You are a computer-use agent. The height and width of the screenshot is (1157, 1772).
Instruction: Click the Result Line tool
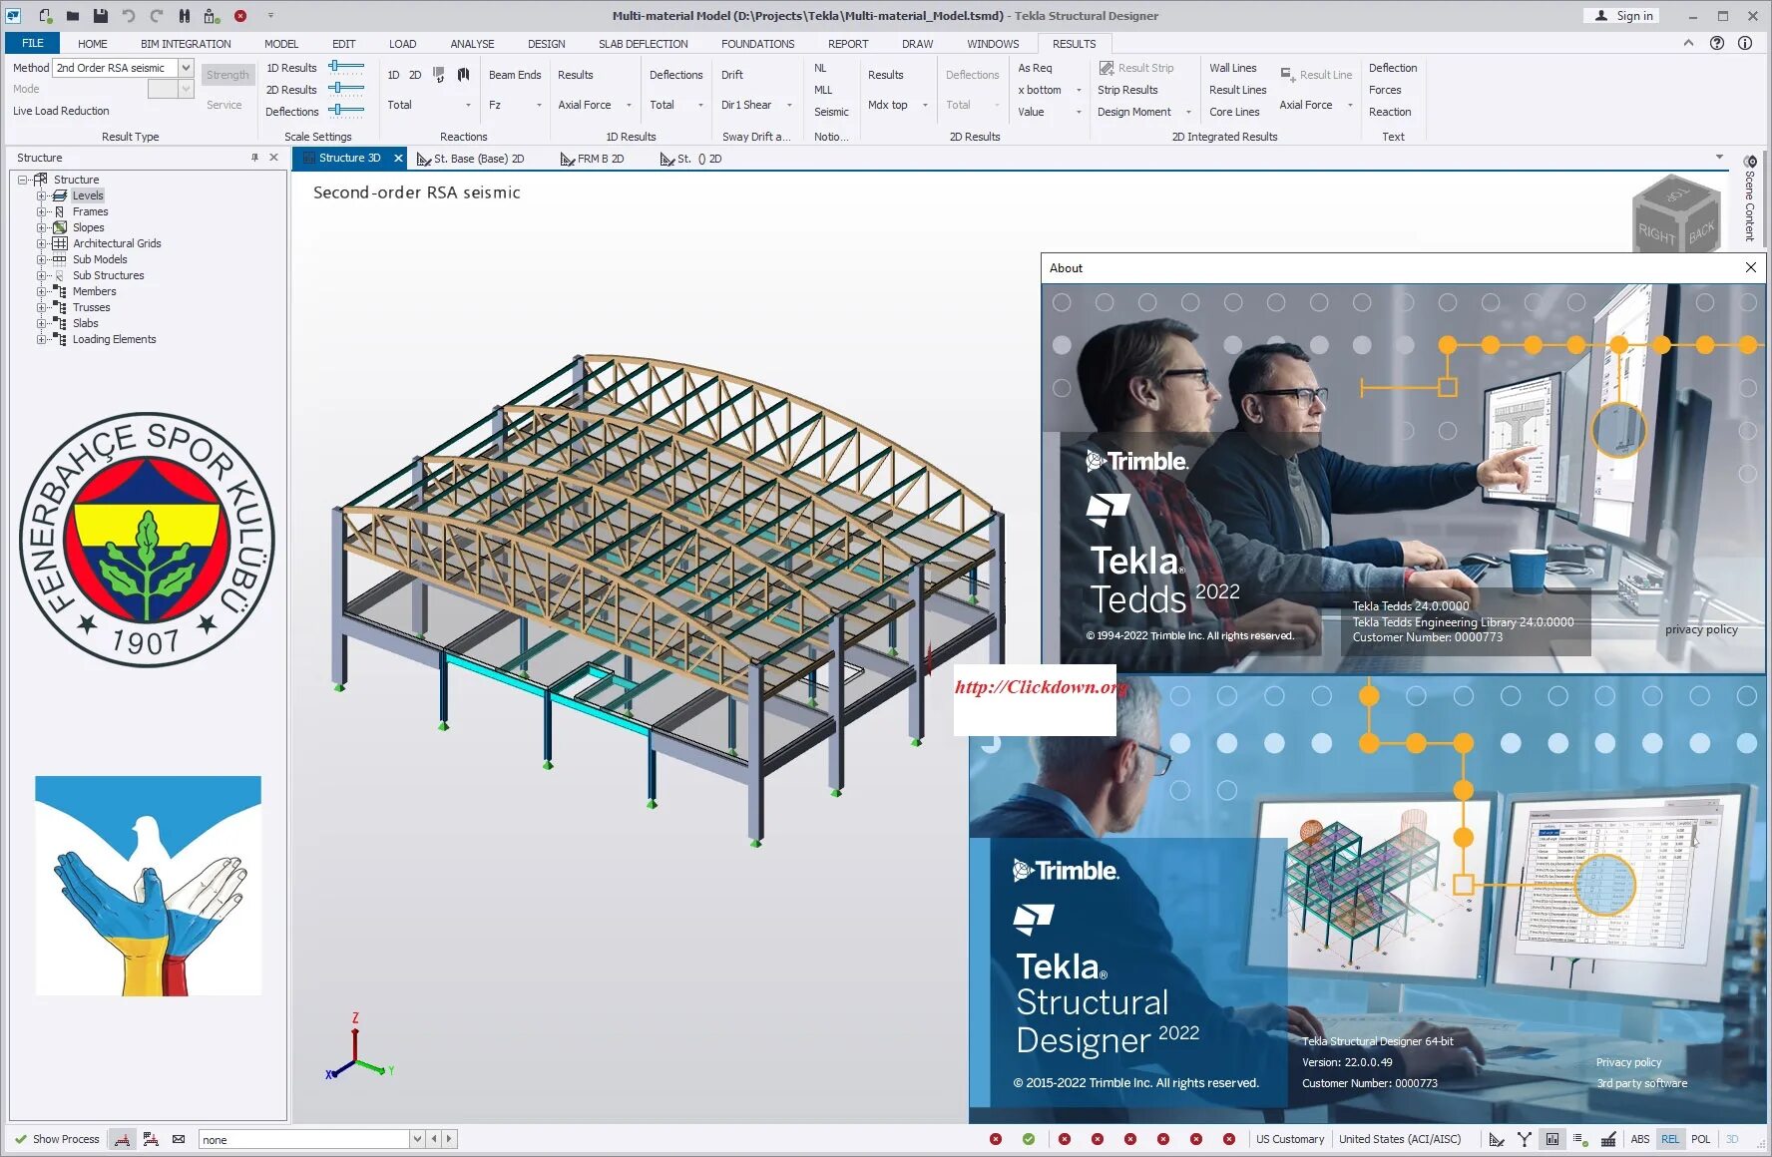click(x=1316, y=75)
